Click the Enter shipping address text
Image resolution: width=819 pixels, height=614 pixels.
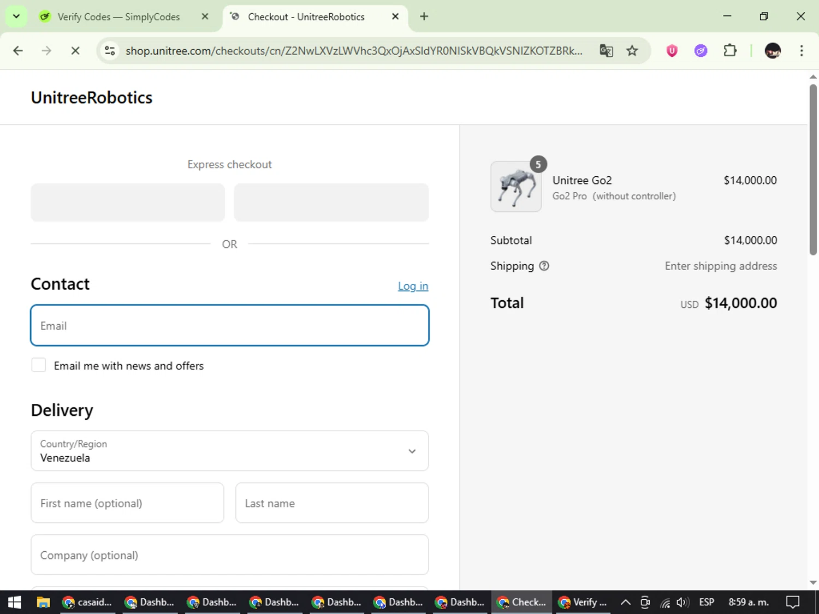[721, 266]
